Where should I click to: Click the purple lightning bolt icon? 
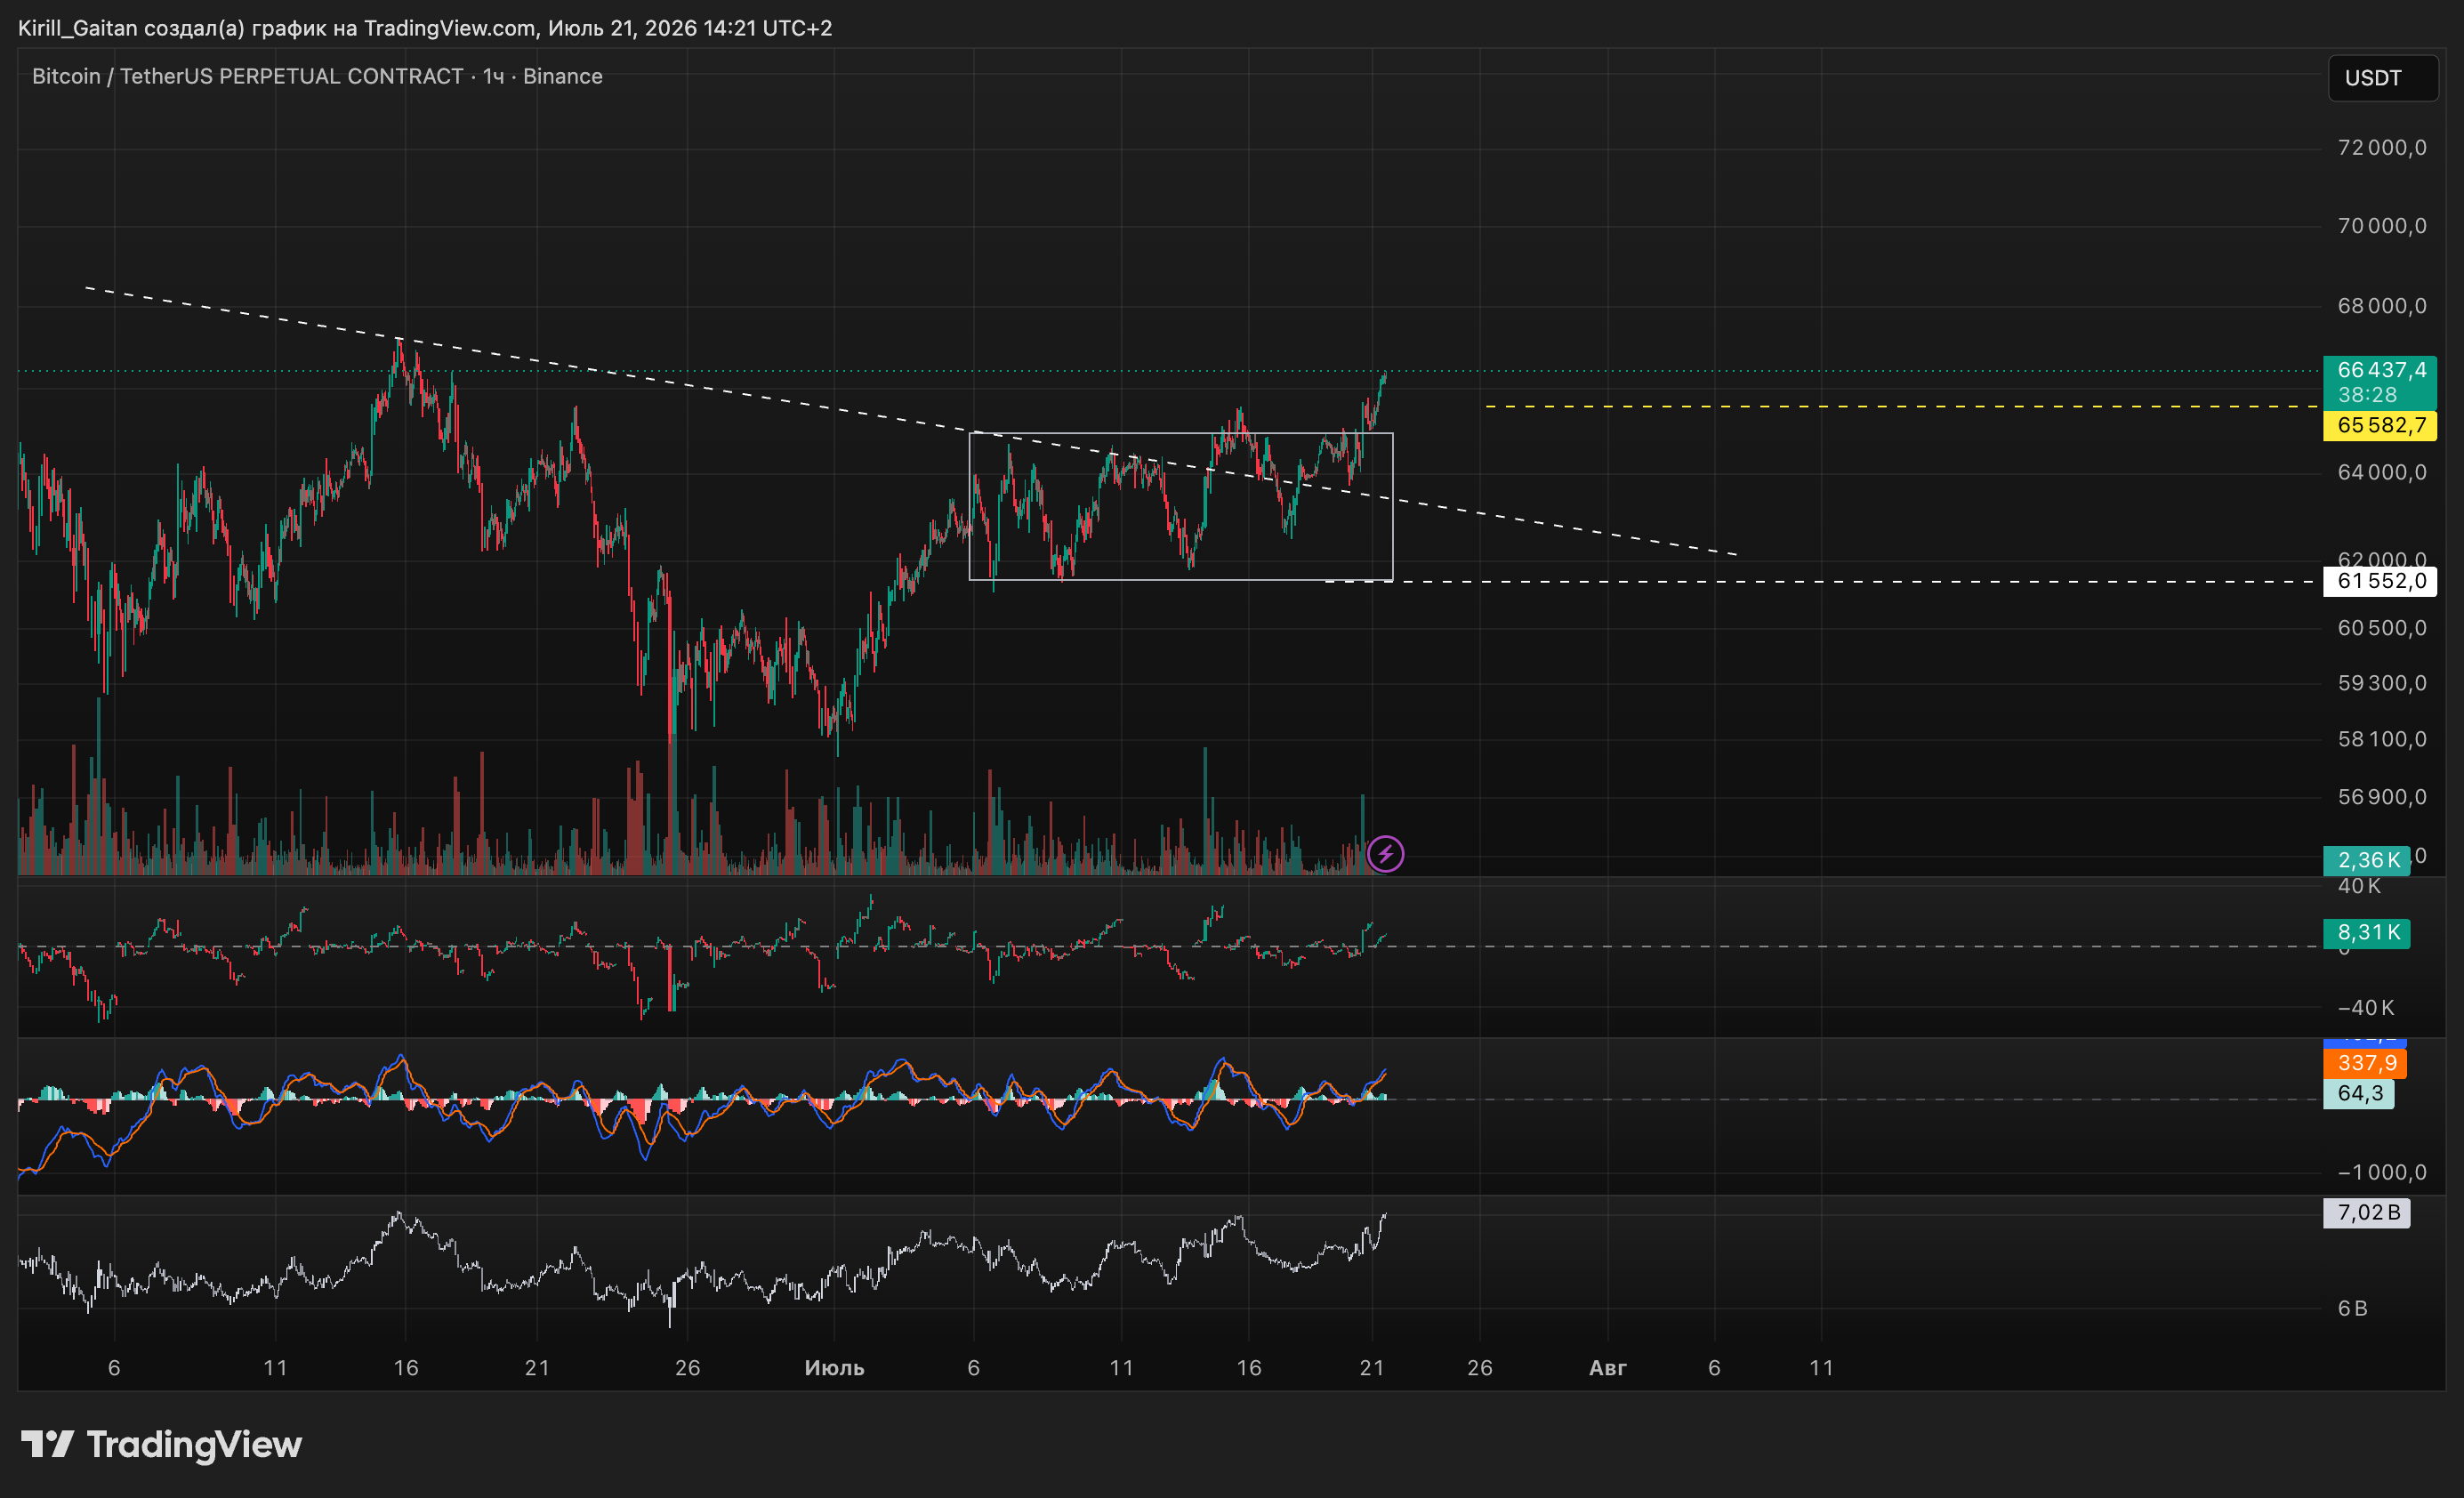point(1385,854)
